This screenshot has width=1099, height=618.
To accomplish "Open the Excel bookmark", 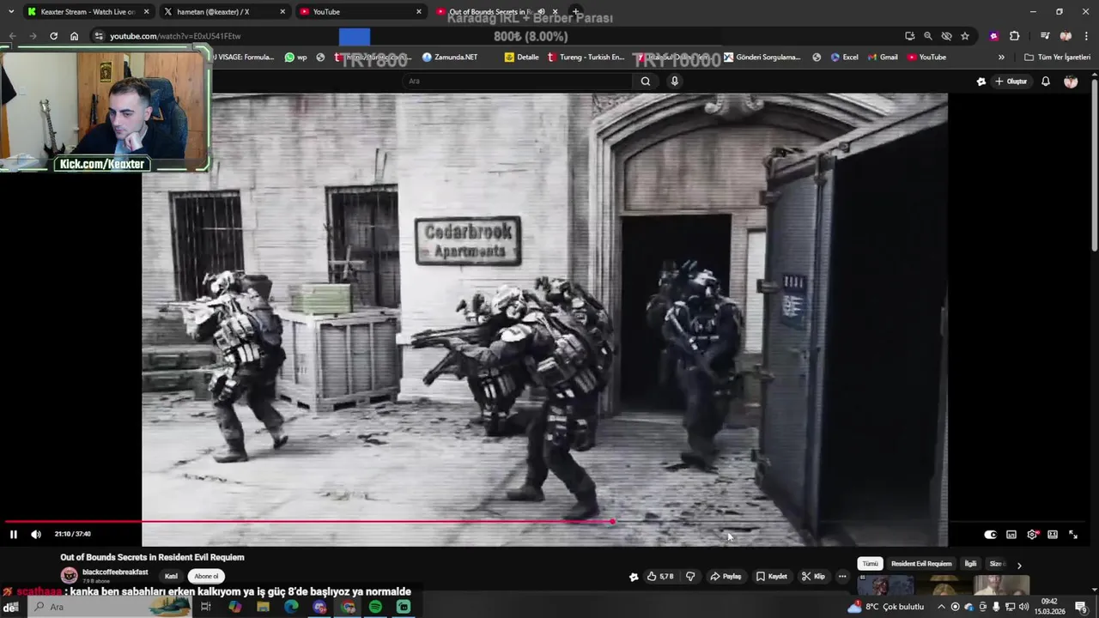I will click(x=844, y=58).
